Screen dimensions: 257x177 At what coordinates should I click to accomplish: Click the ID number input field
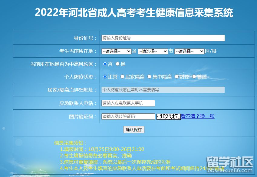click(163, 38)
